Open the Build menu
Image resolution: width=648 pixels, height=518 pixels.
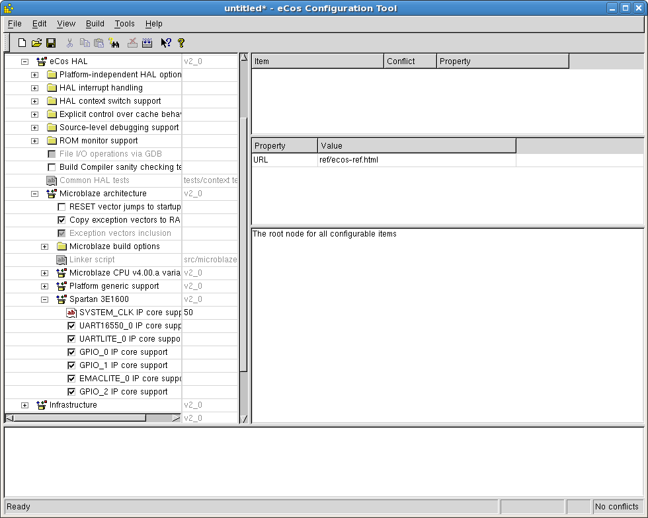[95, 24]
